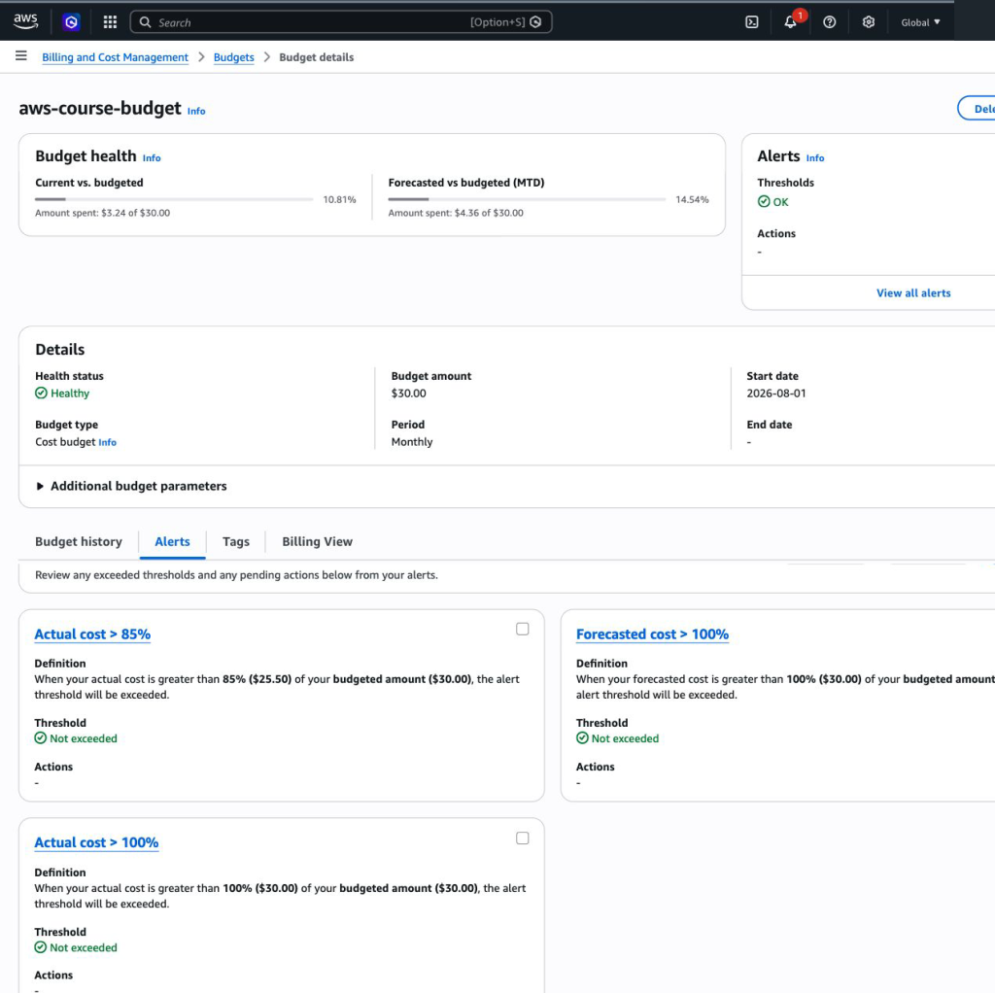995x993 pixels.
Task: Open the purple console shortcut icon
Action: pyautogui.click(x=71, y=22)
